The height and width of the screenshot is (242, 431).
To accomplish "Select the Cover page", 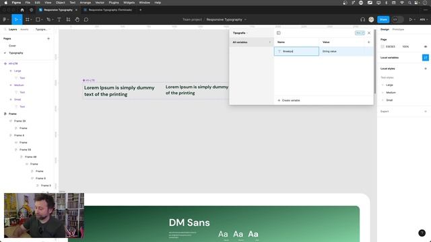I will [12, 46].
